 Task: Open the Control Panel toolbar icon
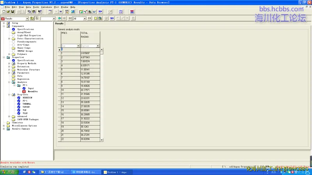pyautogui.click(x=67, y=12)
